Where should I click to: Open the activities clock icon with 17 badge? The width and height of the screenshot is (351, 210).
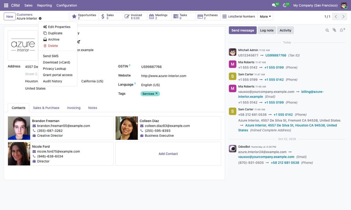[x=286, y=5]
